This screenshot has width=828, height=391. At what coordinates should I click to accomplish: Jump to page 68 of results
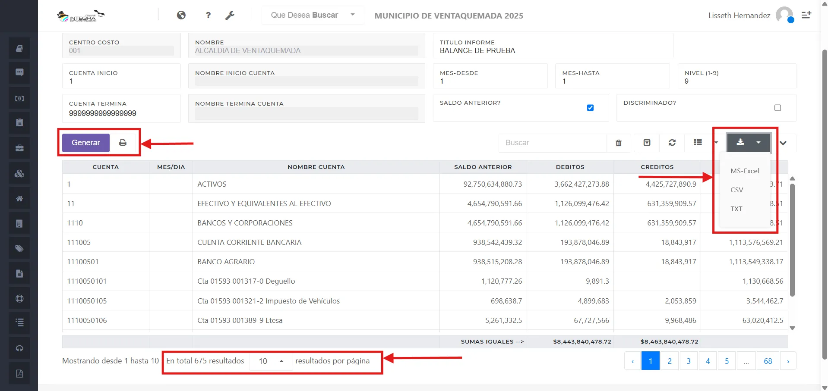[768, 360]
